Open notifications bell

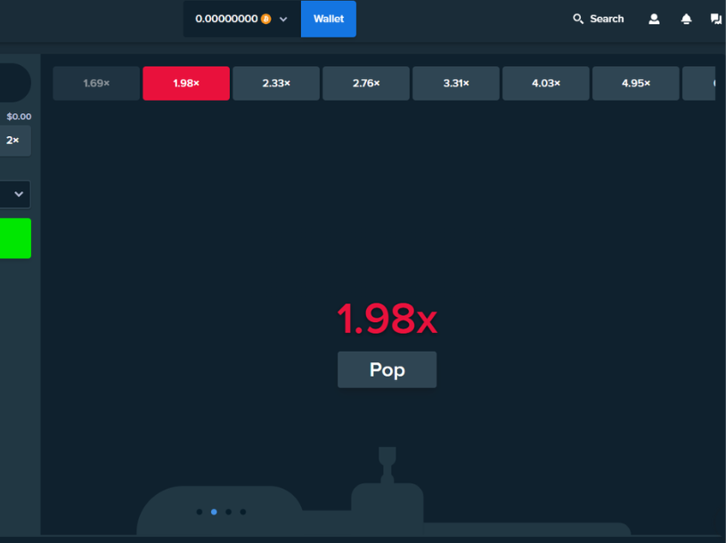pyautogui.click(x=686, y=19)
